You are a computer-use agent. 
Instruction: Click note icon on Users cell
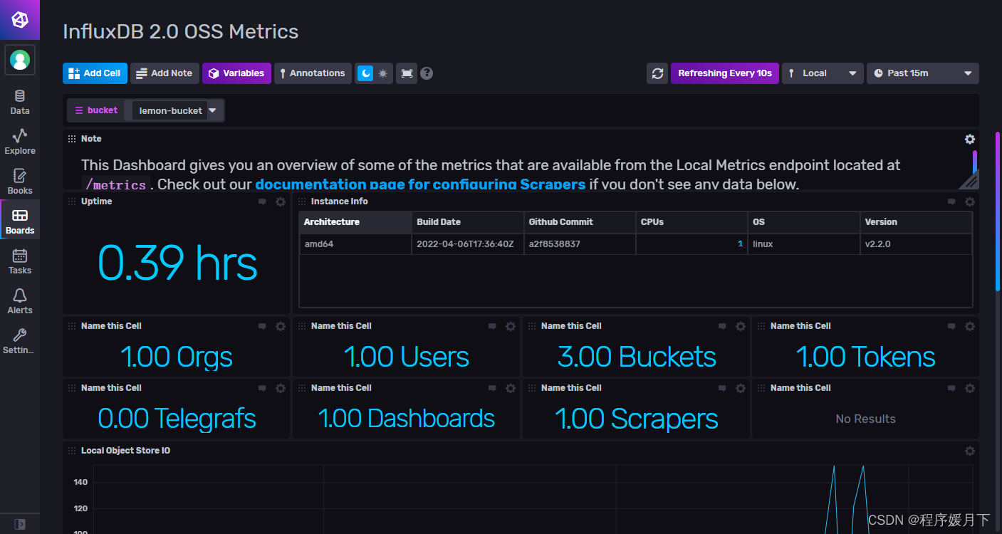492,326
